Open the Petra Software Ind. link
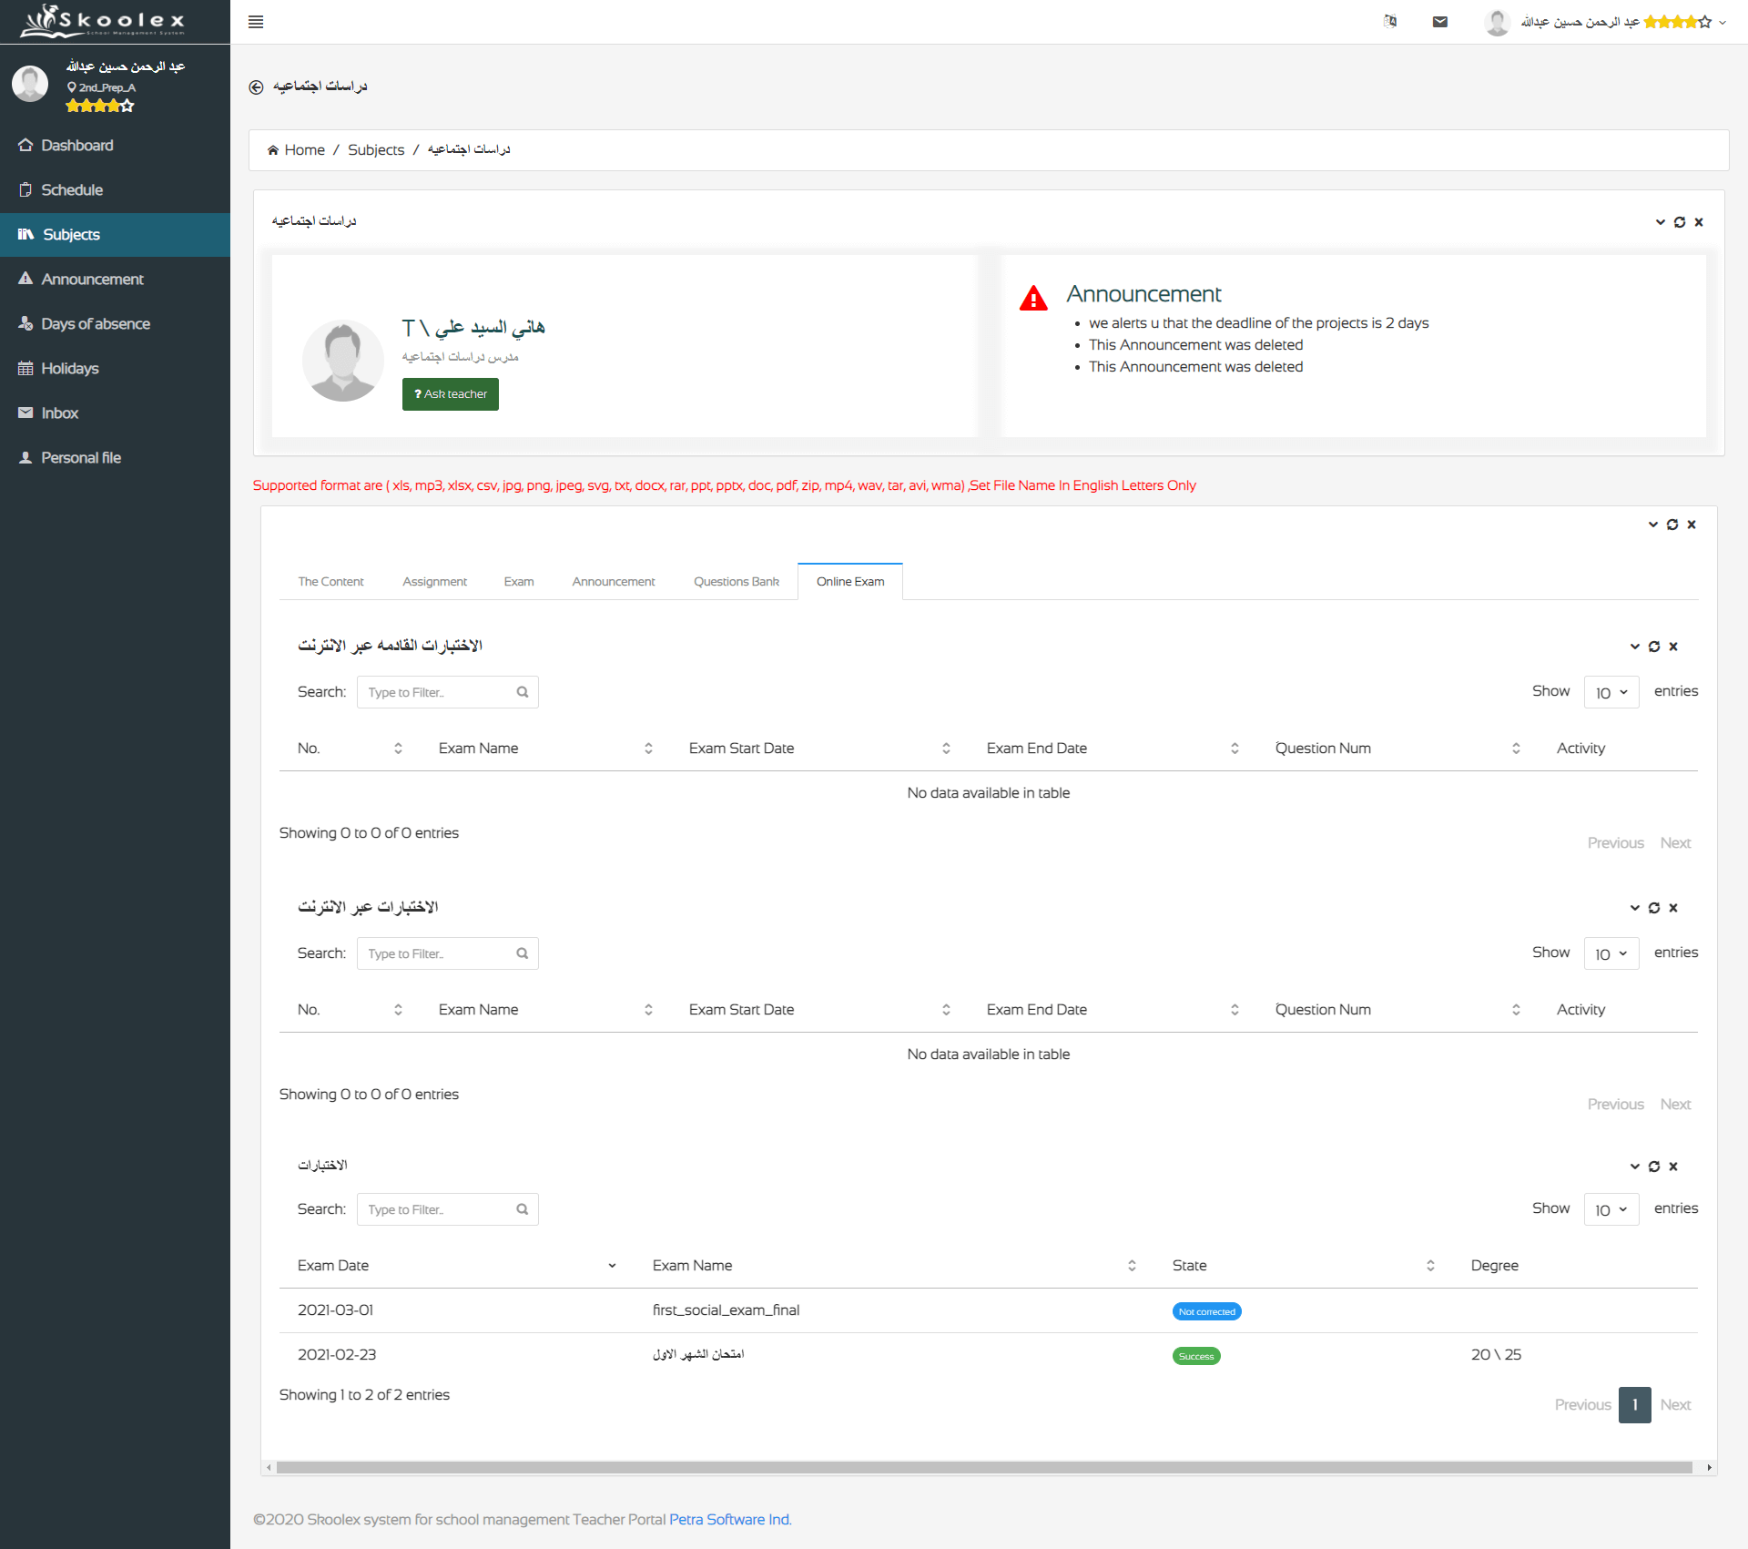 730,1519
